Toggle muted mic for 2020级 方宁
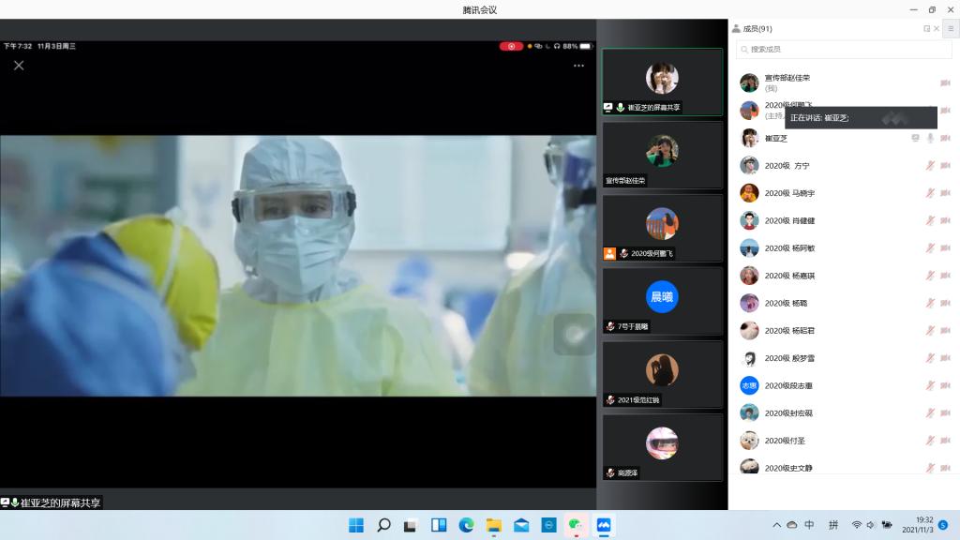 pyautogui.click(x=930, y=166)
